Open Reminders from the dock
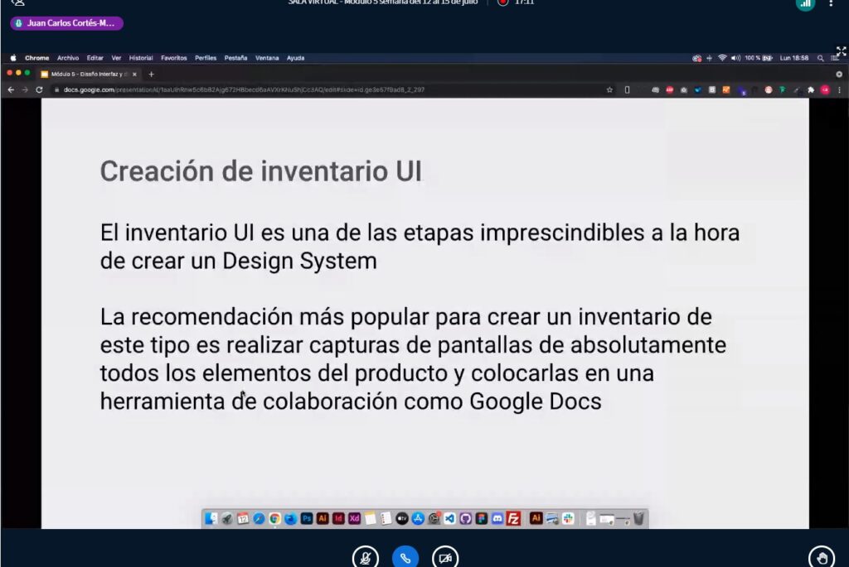849x567 pixels. coord(386,519)
